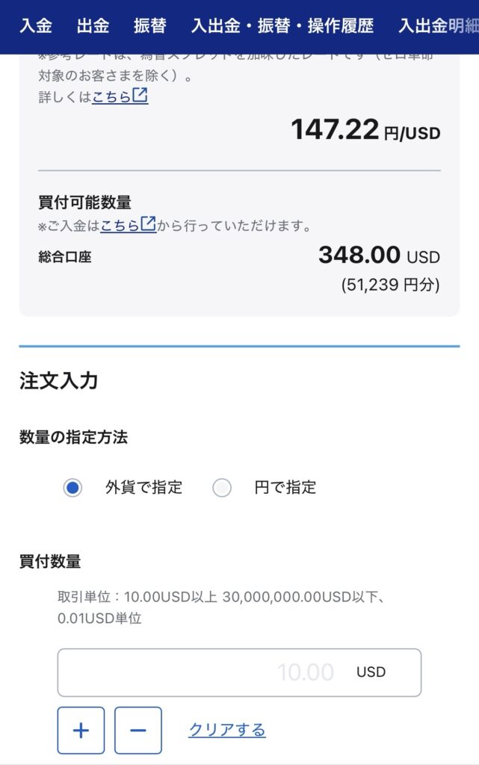
Task: Click the 348.00 USD available amount
Action: [x=379, y=255]
